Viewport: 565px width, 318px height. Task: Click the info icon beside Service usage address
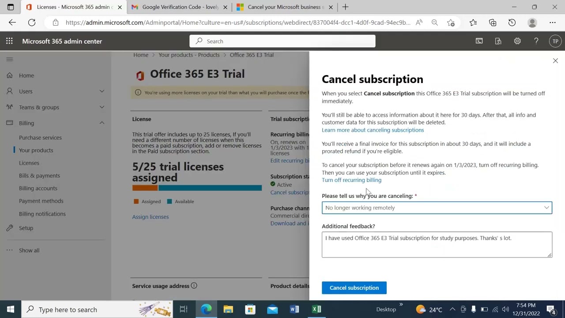pos(194,286)
